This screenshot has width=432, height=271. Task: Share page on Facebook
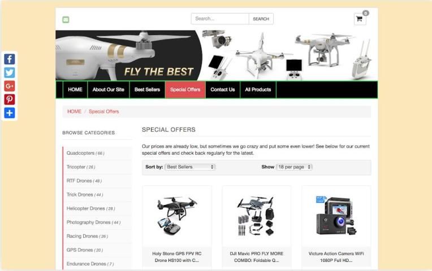click(10, 59)
